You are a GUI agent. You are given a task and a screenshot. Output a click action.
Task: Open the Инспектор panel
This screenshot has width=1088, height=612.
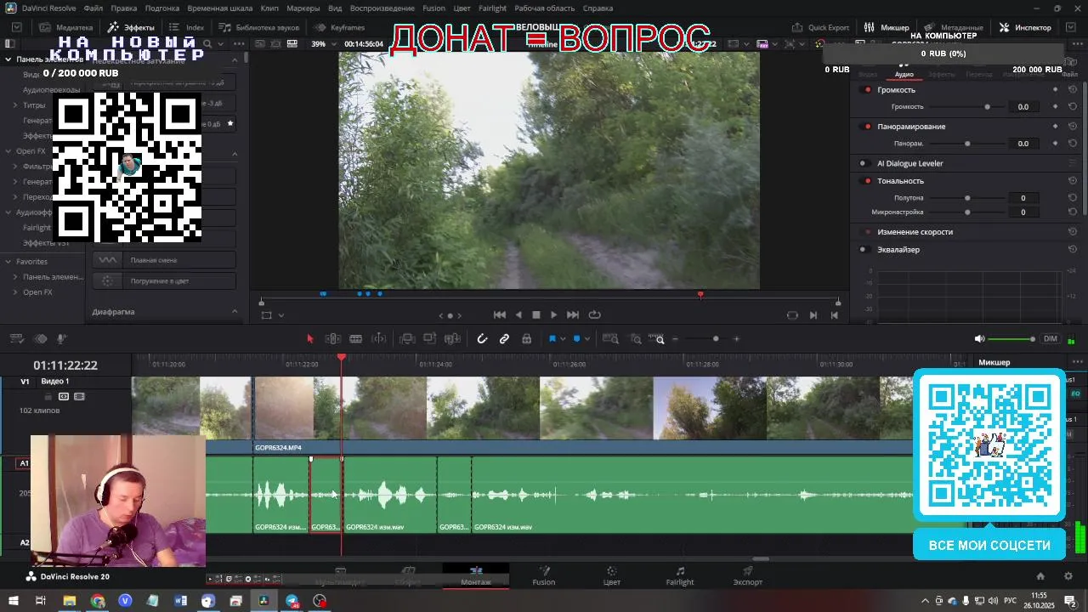coord(1025,27)
